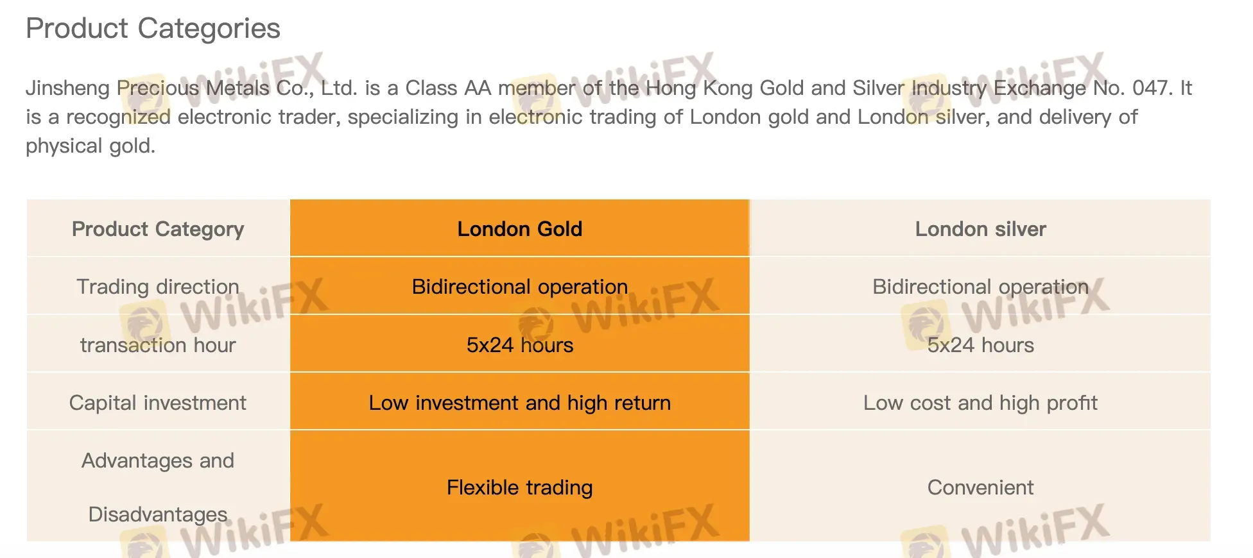Viewport: 1253px width, 558px height.
Task: Click the Convenient cell
Action: pyautogui.click(x=980, y=487)
